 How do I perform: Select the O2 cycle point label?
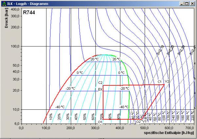click(x=138, y=122)
